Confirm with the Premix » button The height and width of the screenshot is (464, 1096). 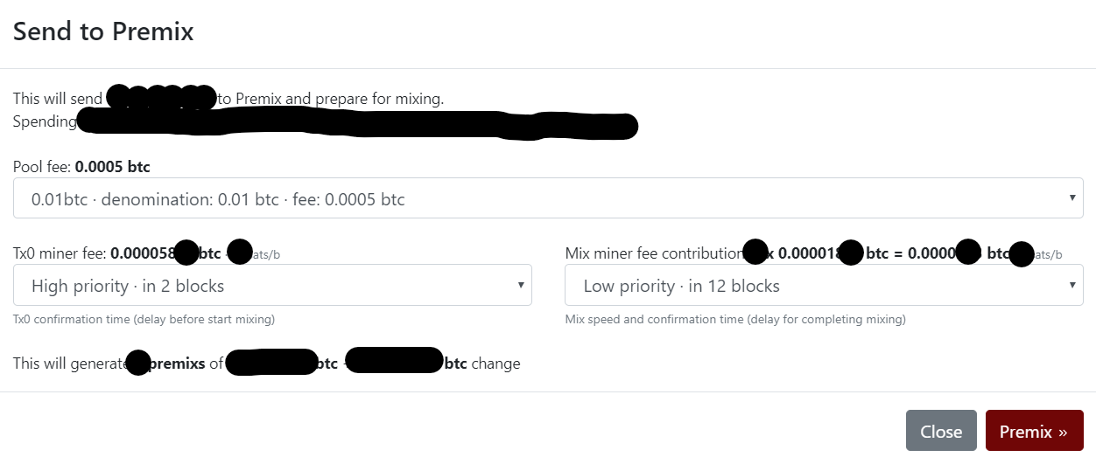[x=1034, y=432]
